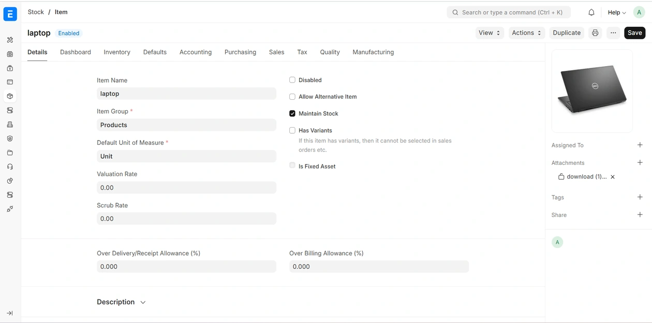The image size is (652, 323).
Task: Switch to the Inventory tab
Action: (117, 52)
